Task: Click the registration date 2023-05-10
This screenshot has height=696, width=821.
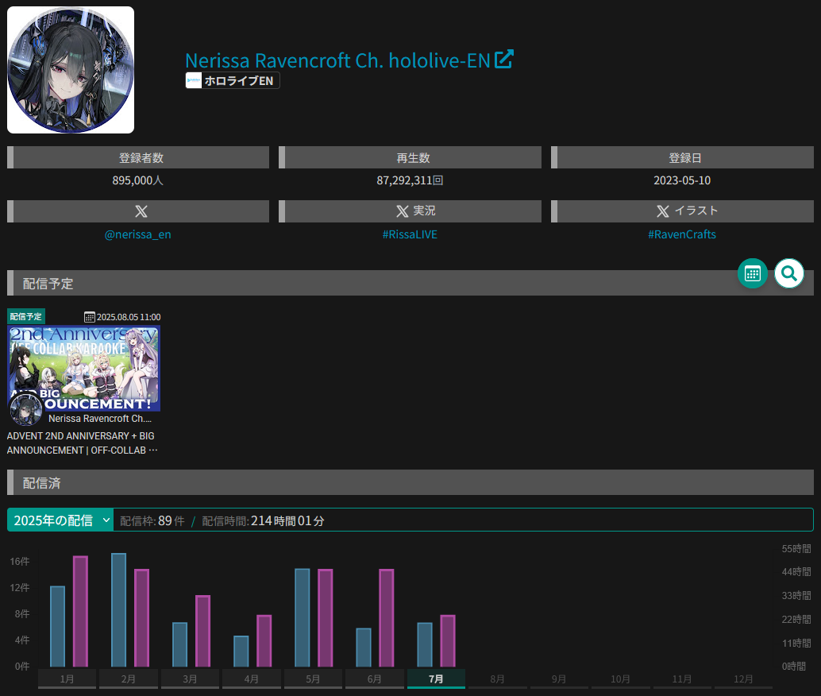Action: point(682,180)
